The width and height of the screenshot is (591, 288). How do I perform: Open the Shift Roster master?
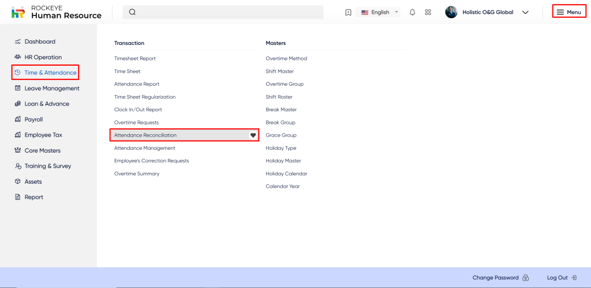279,97
